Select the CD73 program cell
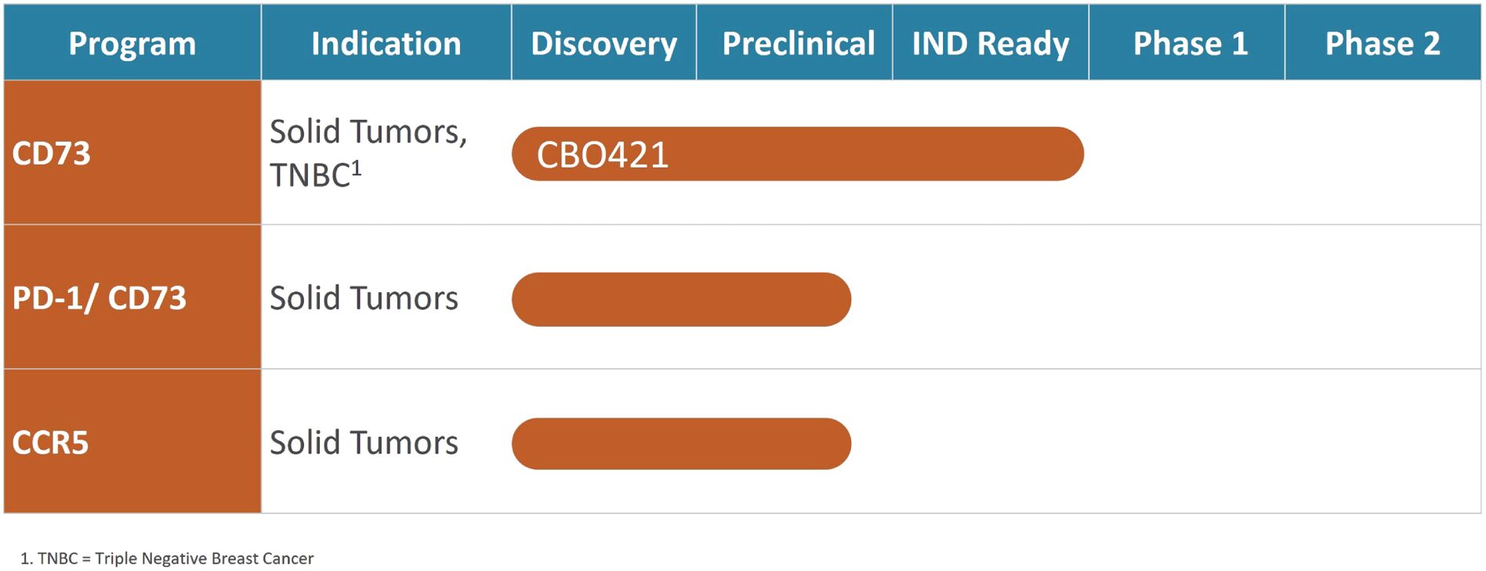This screenshot has height=571, width=1486. point(132,153)
